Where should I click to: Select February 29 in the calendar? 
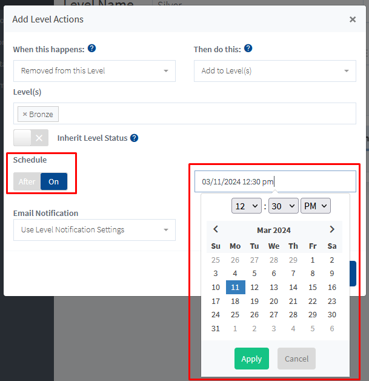293,260
